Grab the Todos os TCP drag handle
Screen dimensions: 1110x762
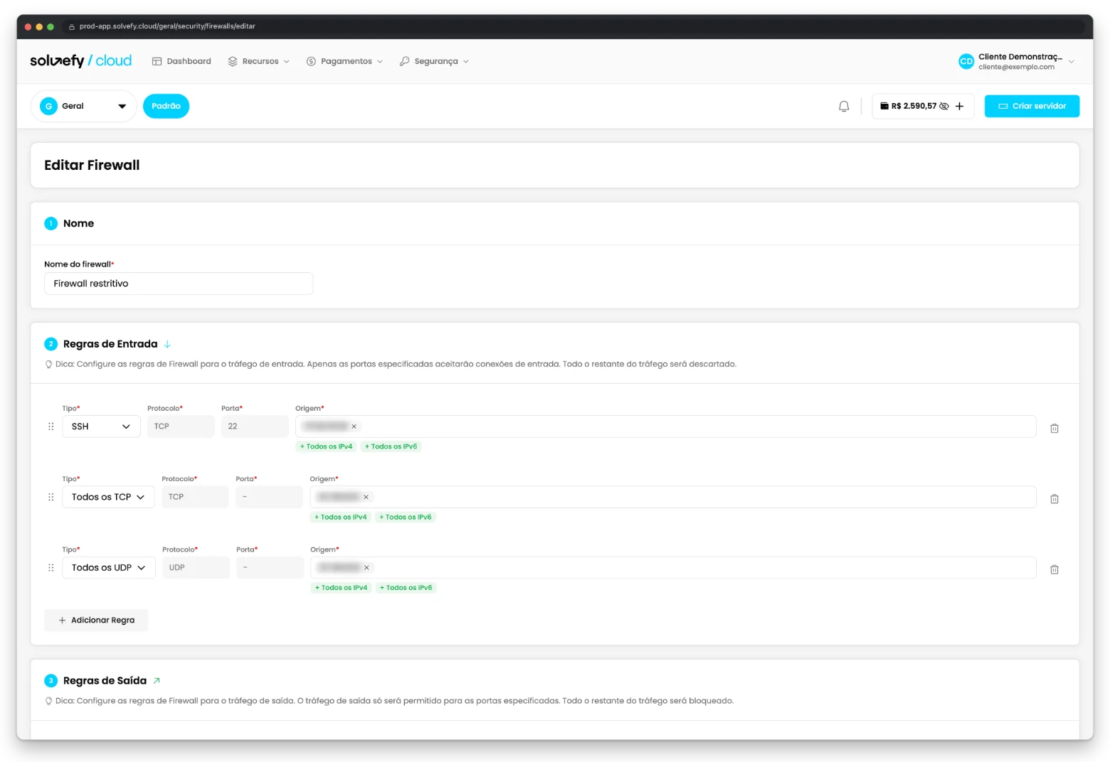point(51,497)
